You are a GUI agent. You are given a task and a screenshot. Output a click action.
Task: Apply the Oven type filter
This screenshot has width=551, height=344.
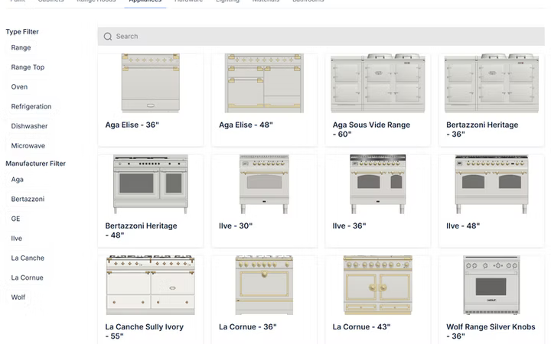(19, 87)
